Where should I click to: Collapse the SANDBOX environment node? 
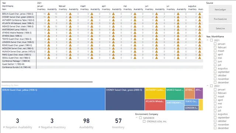coord(136,117)
